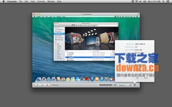Click the Mon 9:41 AM clock

(154, 1)
